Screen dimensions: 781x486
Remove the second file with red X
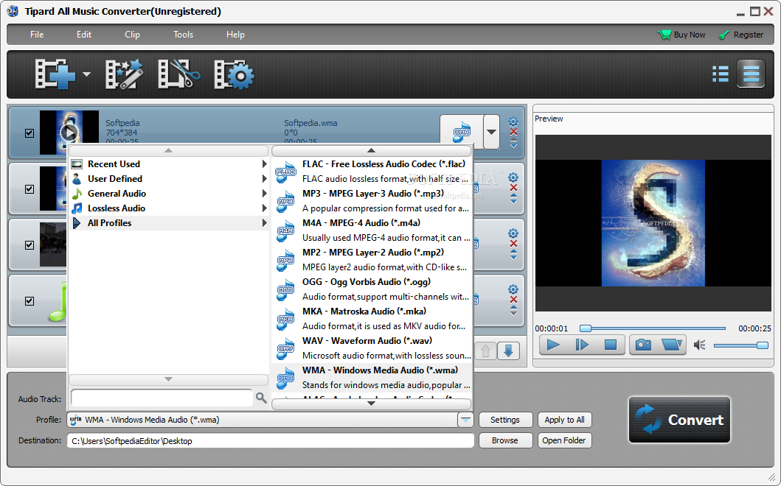[x=513, y=188]
